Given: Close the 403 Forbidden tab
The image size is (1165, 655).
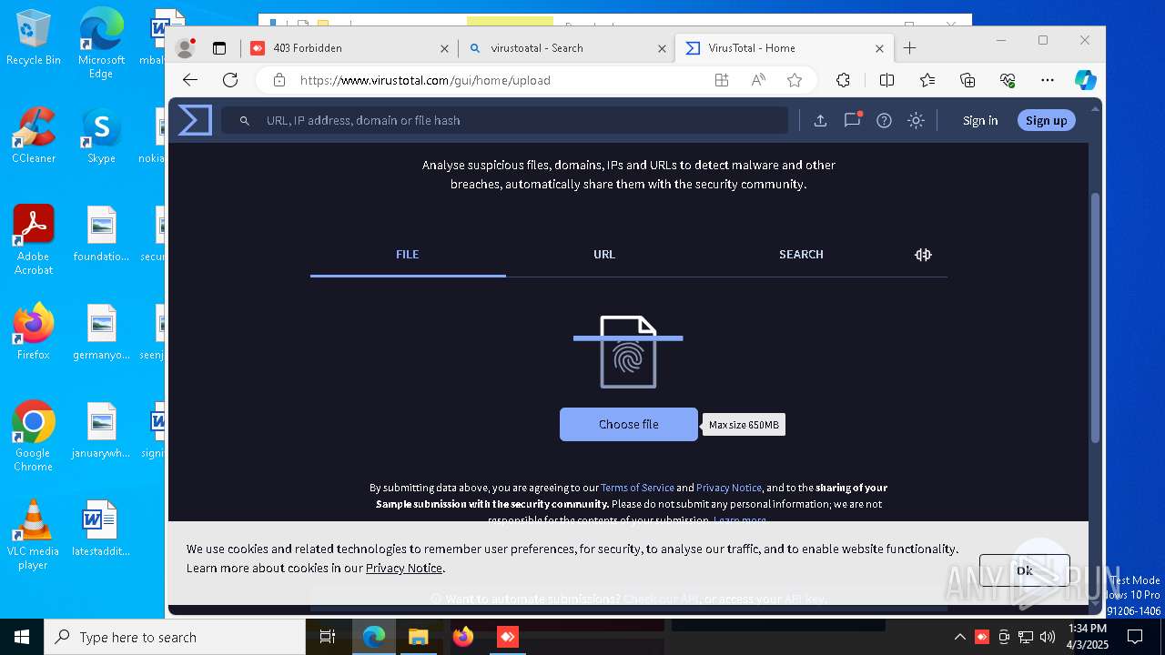Looking at the screenshot, I should 445,48.
